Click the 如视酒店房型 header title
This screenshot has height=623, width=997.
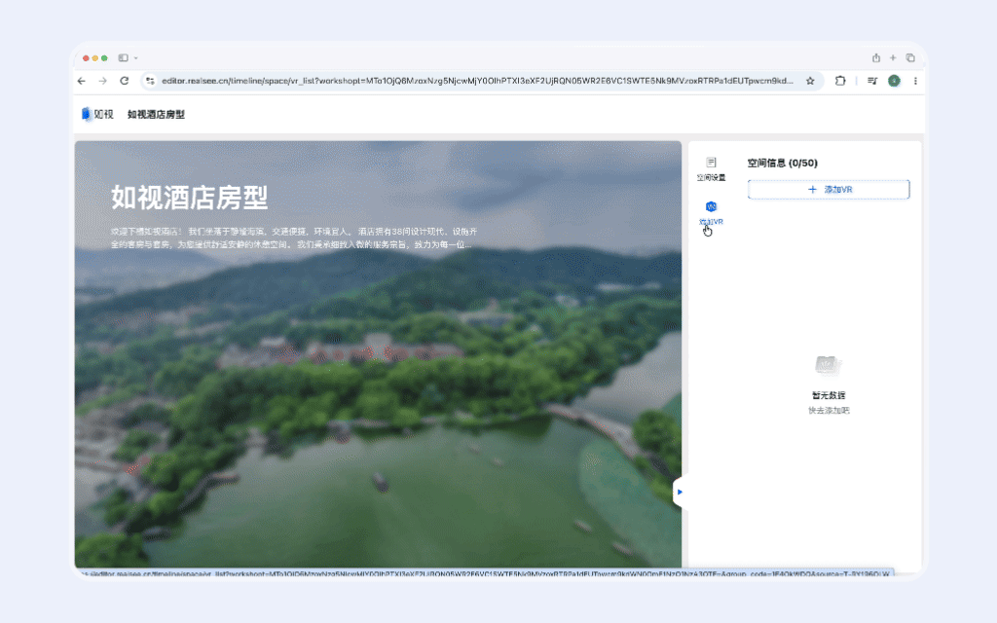click(156, 115)
